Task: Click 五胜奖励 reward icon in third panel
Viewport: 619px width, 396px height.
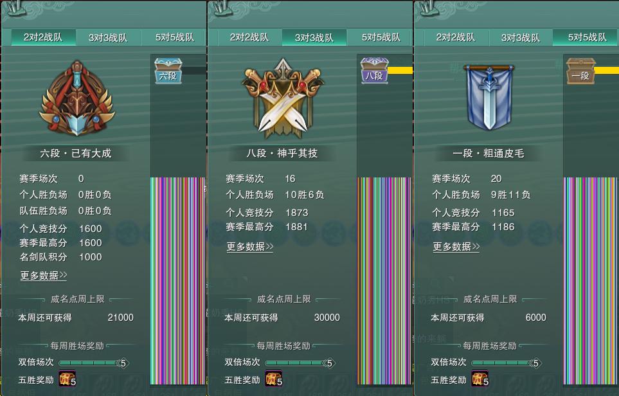Action: (x=480, y=379)
